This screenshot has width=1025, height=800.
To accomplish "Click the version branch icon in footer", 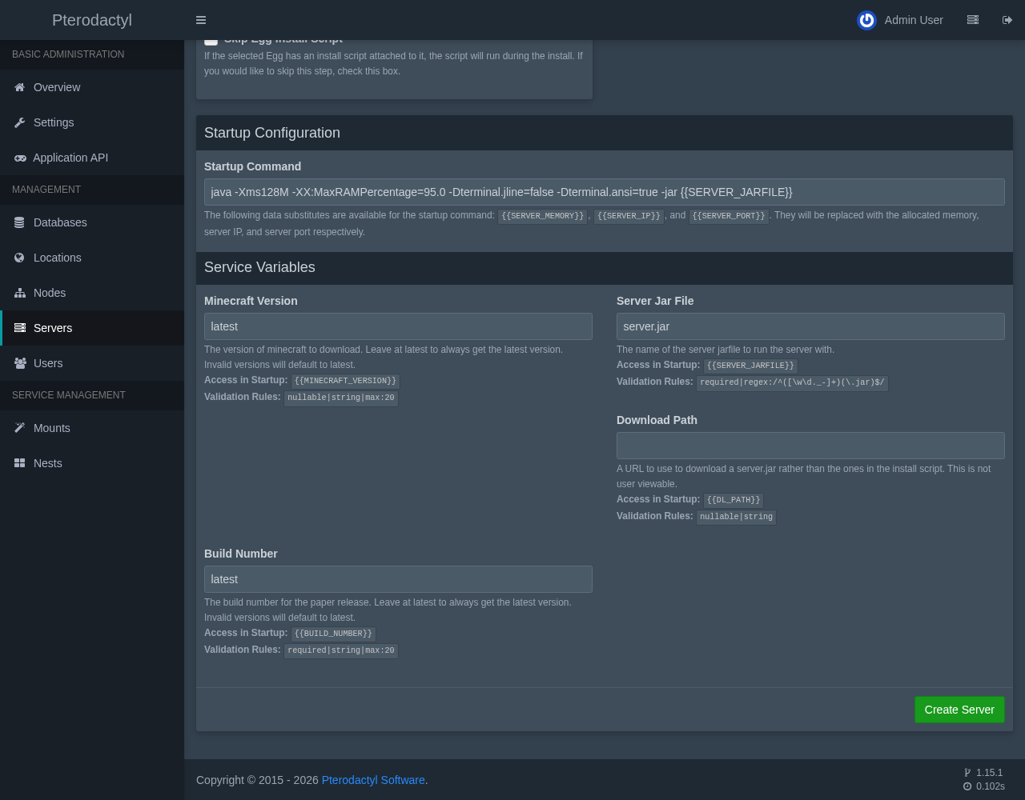I will [x=967, y=773].
